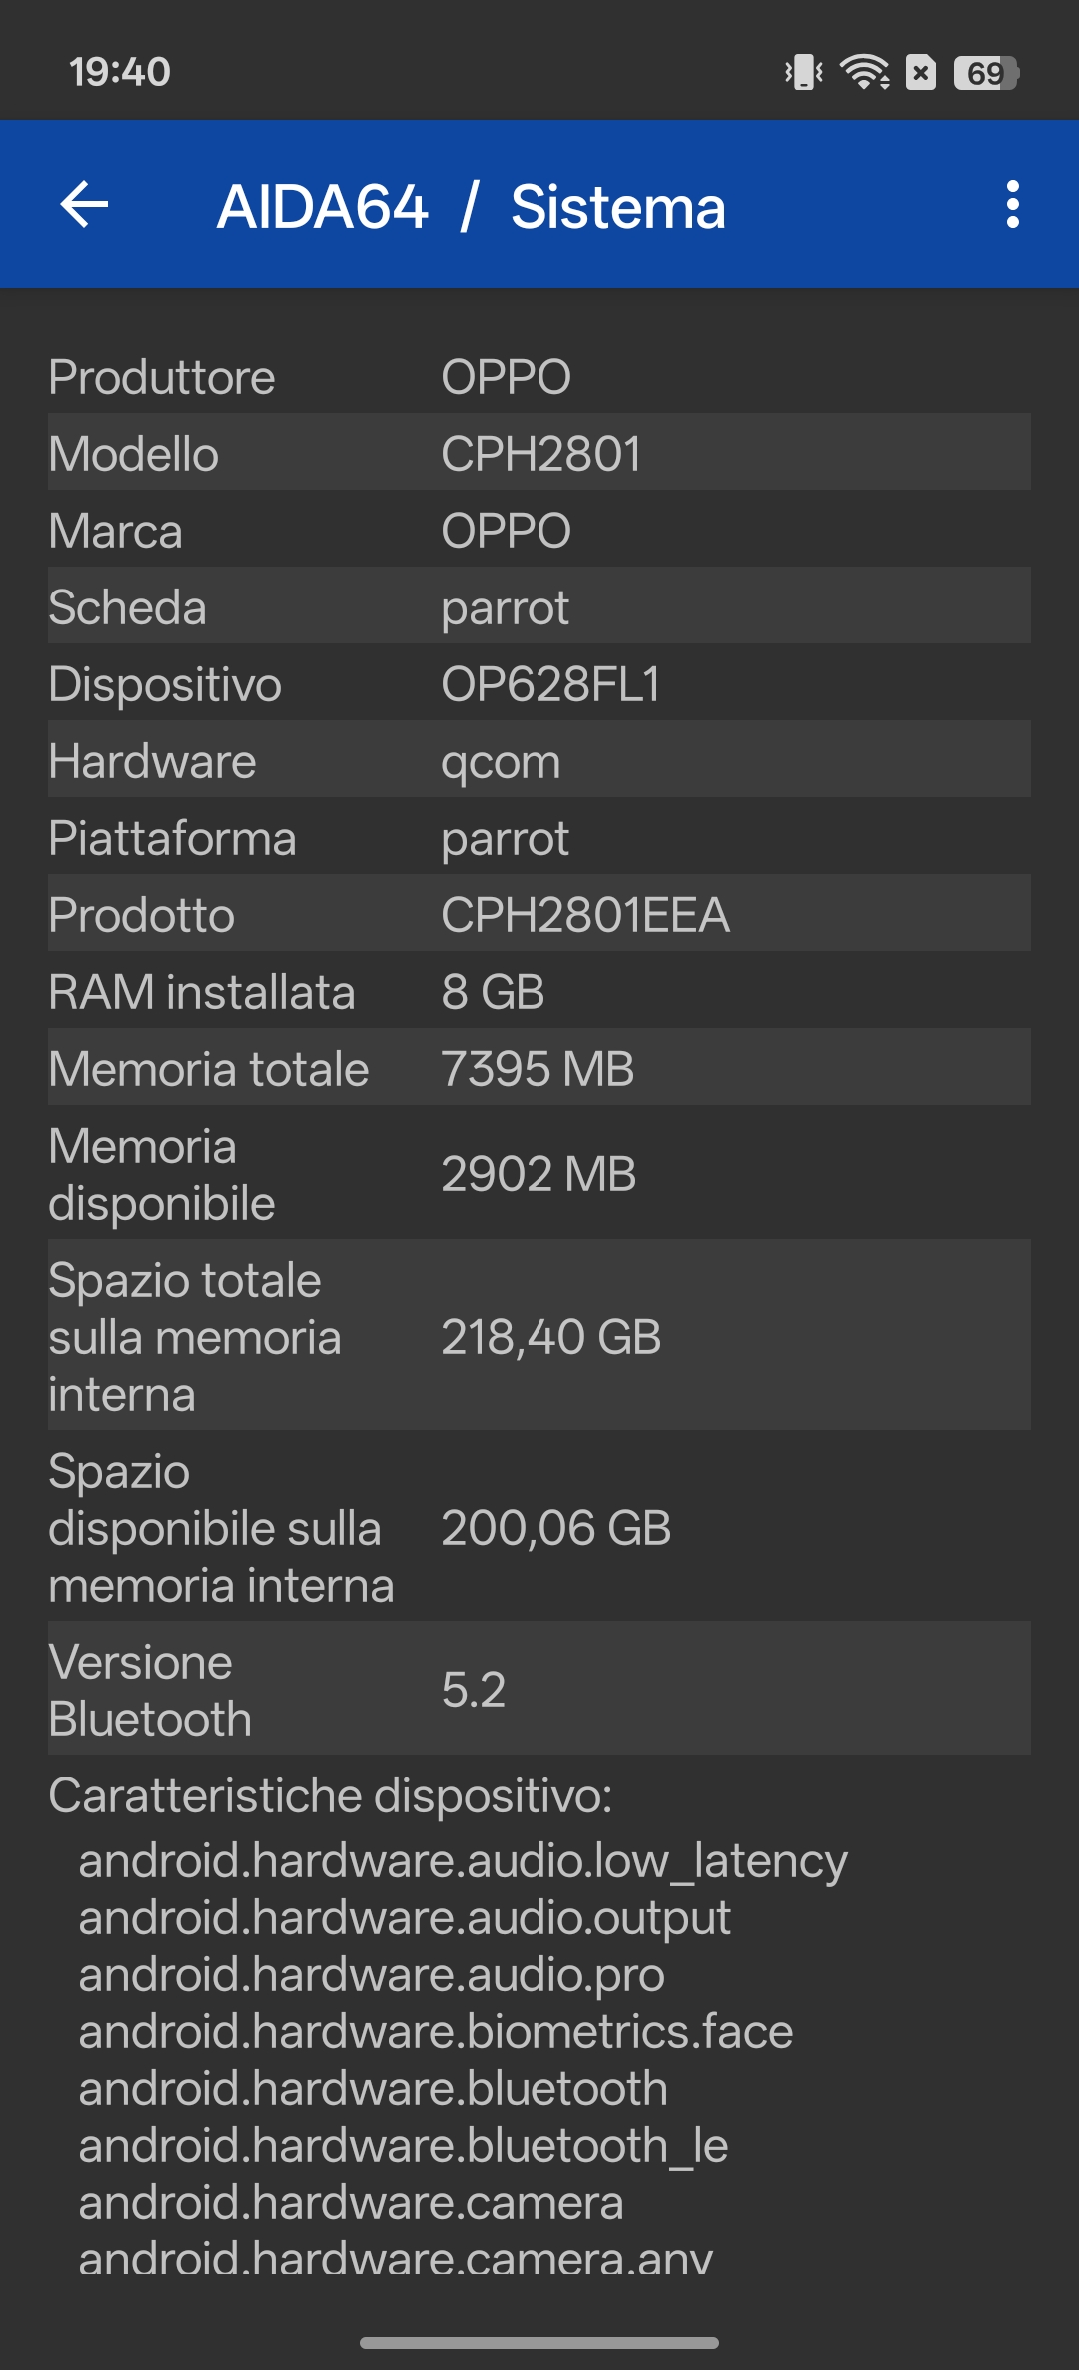
Task: Tap the android.hardware.biometrics.face entry
Action: tap(436, 2032)
